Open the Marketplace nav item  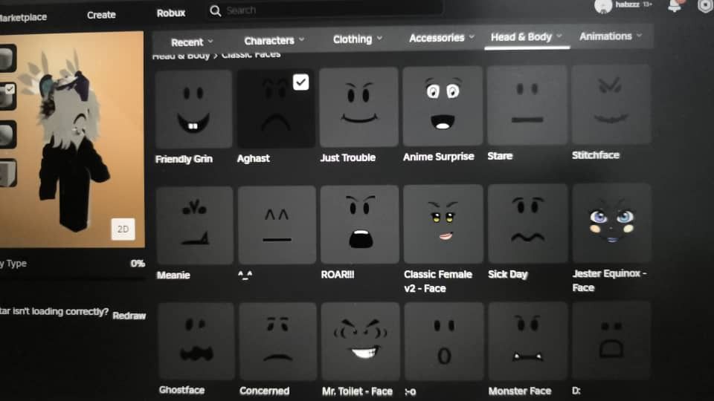click(x=23, y=17)
